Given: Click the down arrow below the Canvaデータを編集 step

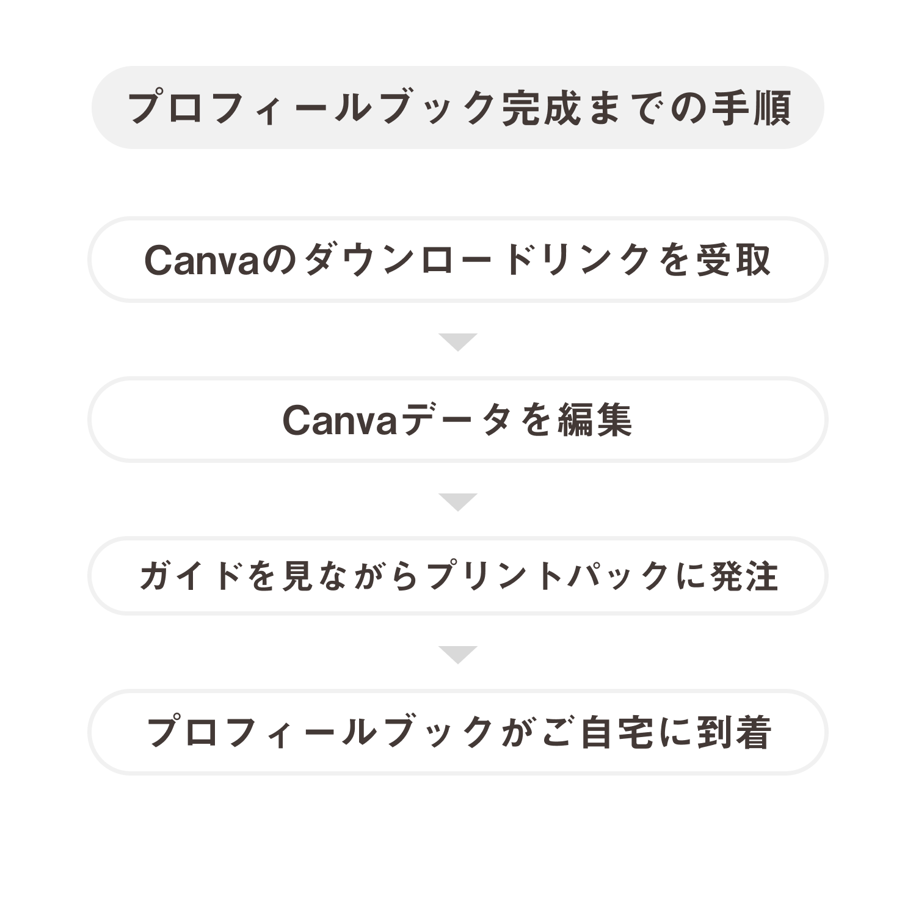Looking at the screenshot, I should click(458, 502).
